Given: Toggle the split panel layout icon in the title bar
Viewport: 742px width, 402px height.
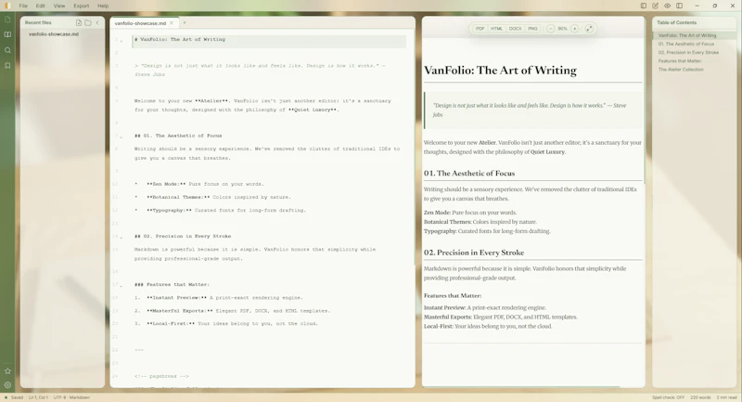Looking at the screenshot, I should pyautogui.click(x=680, y=6).
